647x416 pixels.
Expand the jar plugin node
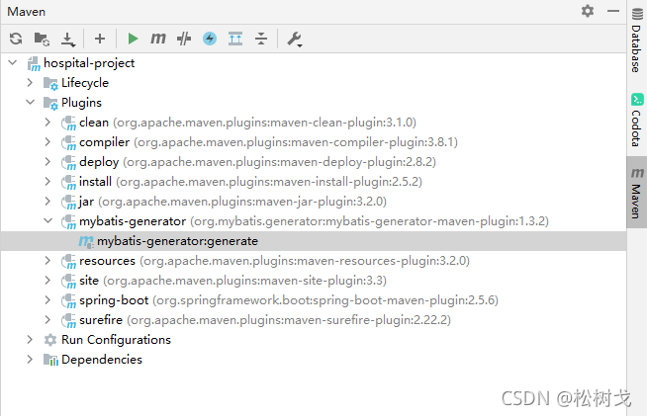[x=47, y=202]
